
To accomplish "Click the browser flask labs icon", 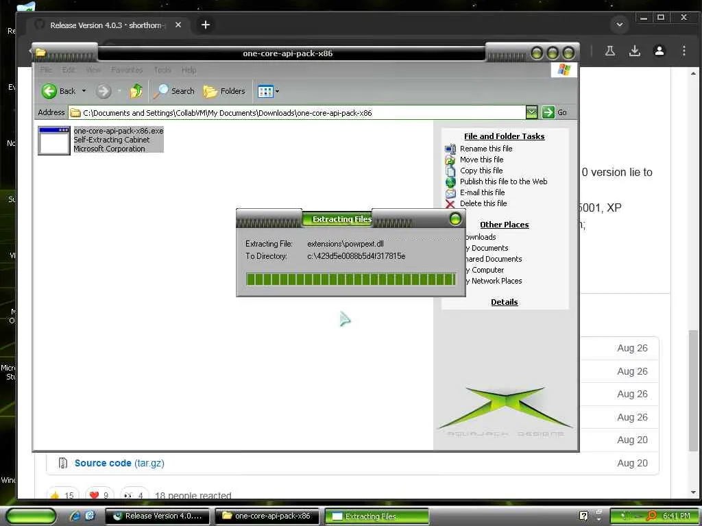I will (x=609, y=51).
